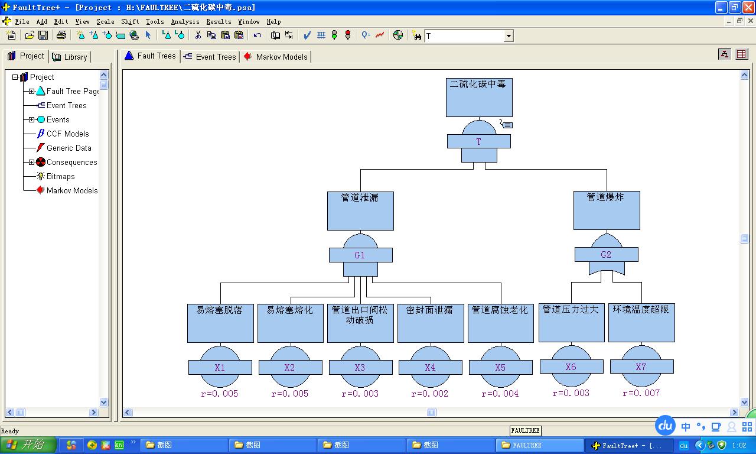Click the Q= results toolbar icon
The width and height of the screenshot is (756, 454).
pos(366,35)
